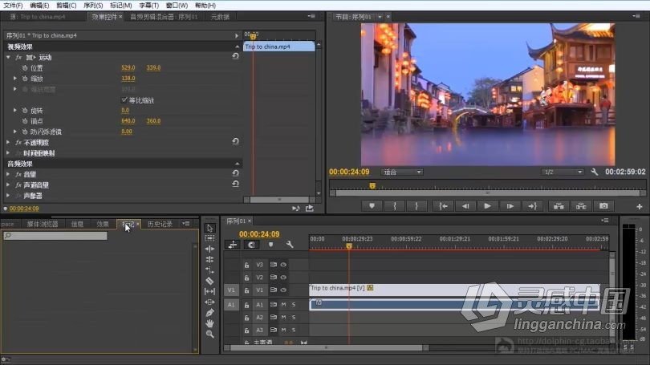Select the Slip tool
This screenshot has height=365, width=650.
pyautogui.click(x=209, y=292)
